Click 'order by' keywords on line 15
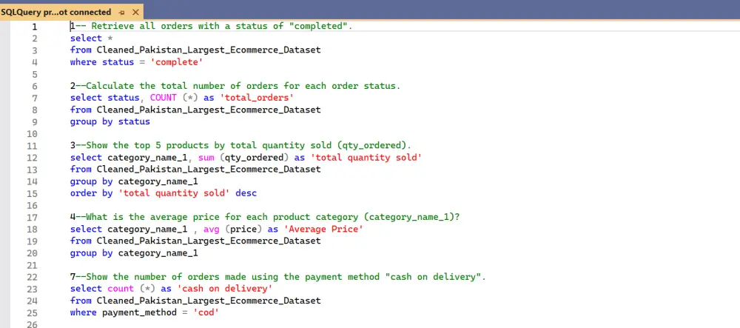The height and width of the screenshot is (328, 740). [92, 193]
